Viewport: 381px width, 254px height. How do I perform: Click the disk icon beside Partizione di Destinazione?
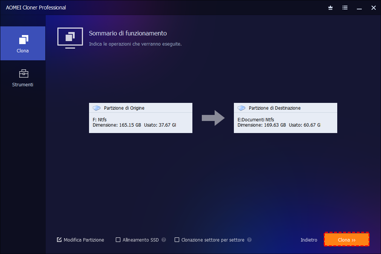(242, 108)
